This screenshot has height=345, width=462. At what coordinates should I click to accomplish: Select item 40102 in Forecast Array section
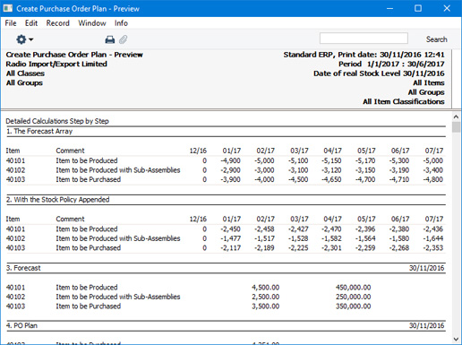click(x=15, y=170)
